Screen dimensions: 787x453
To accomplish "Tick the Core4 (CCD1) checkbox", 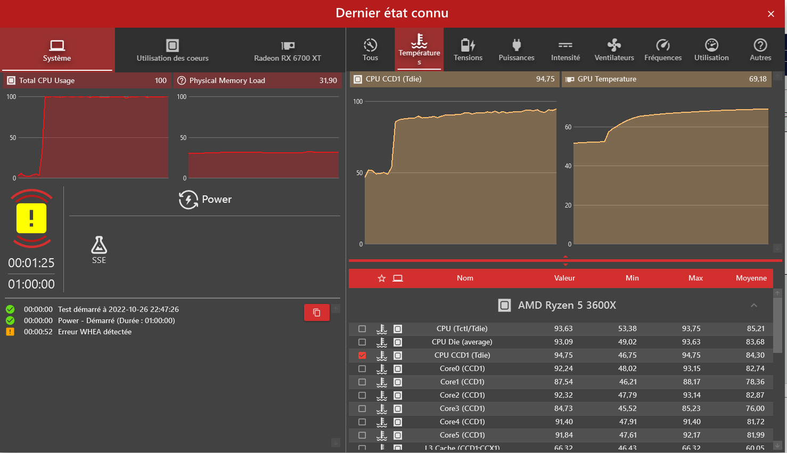I will (x=362, y=422).
